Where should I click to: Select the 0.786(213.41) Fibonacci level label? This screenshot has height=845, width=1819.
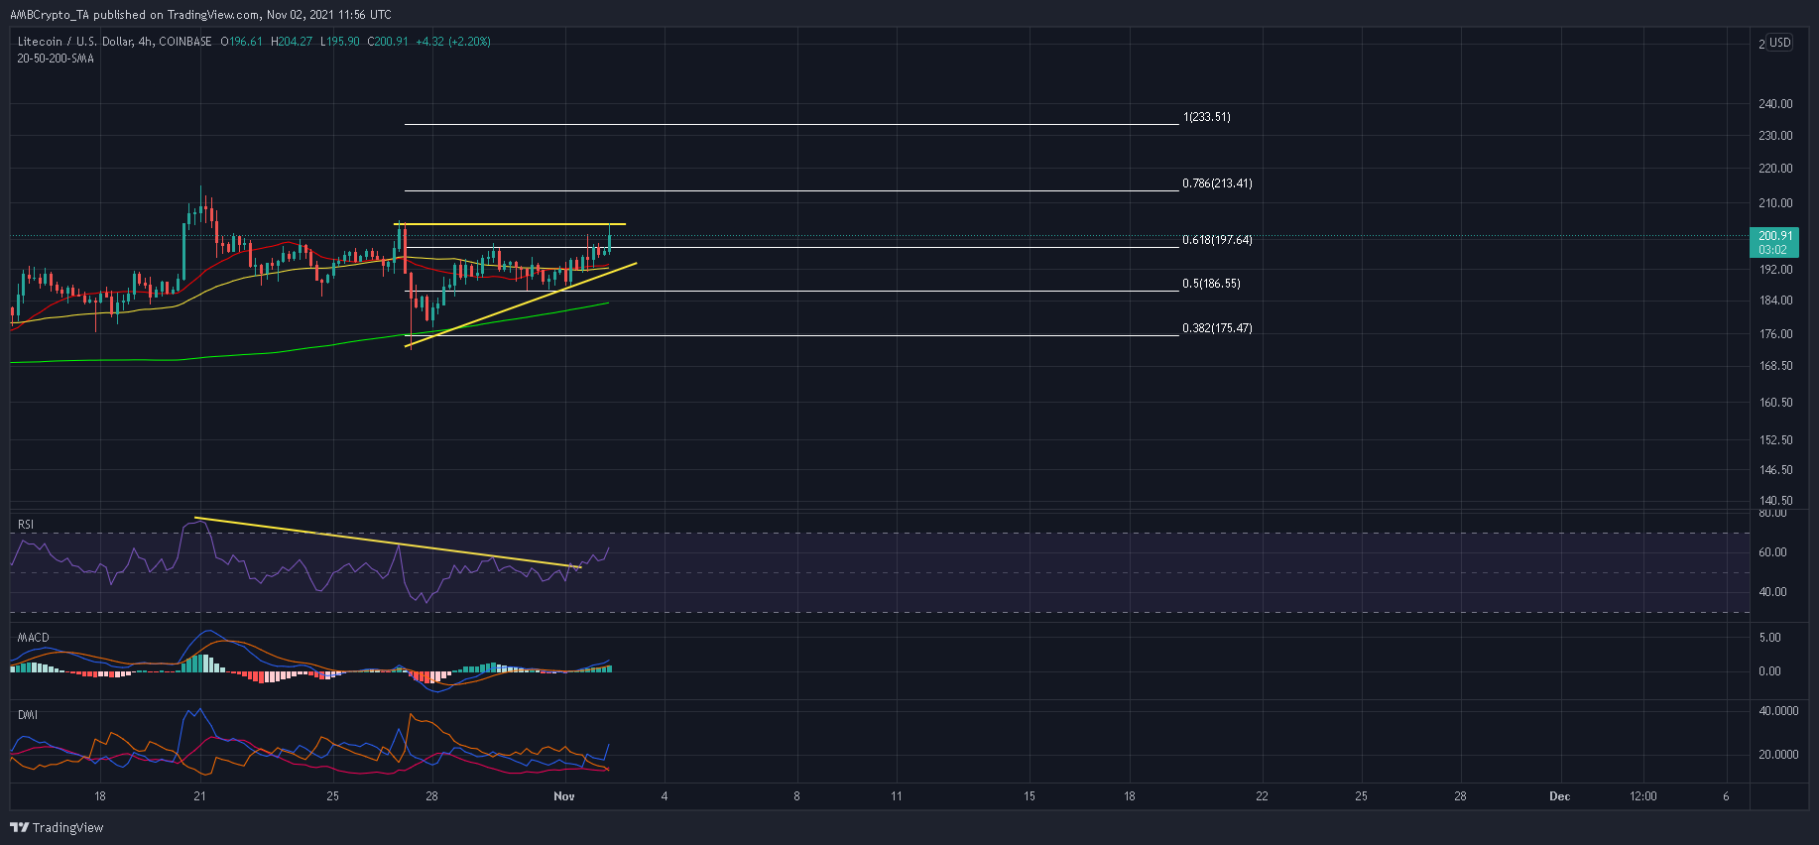(x=1217, y=183)
